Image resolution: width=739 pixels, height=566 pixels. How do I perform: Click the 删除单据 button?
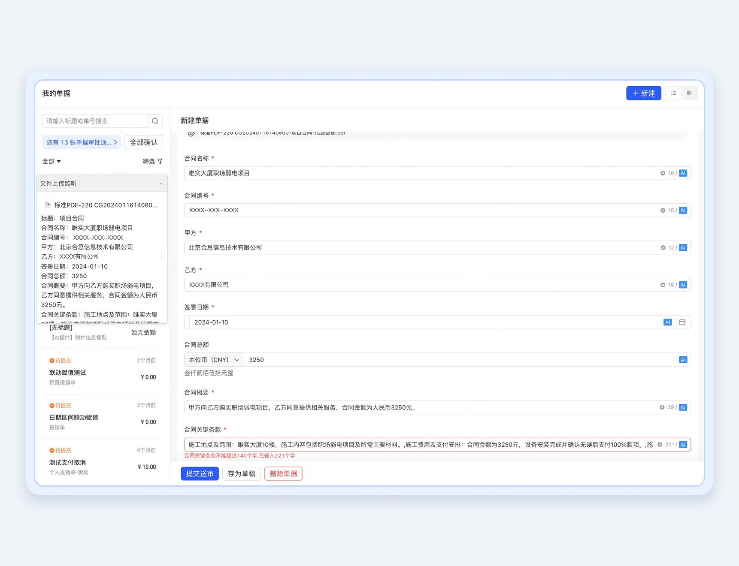283,474
